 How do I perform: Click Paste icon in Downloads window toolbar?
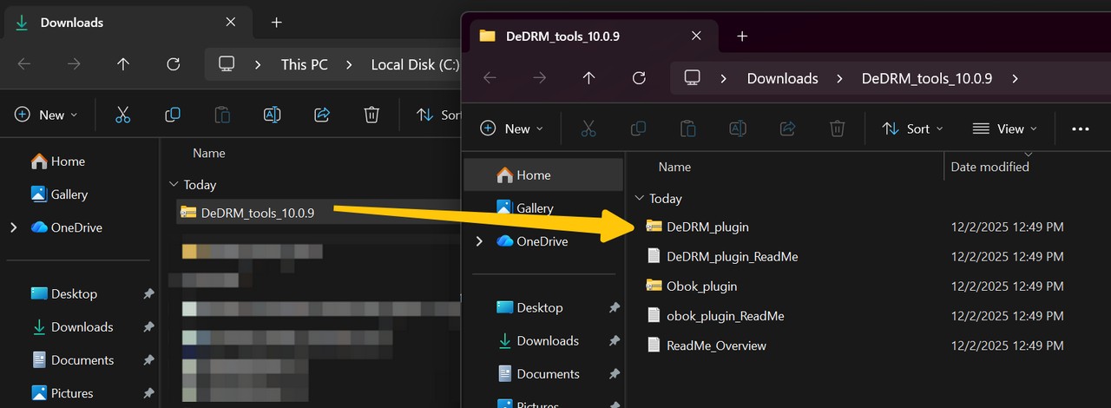click(222, 115)
